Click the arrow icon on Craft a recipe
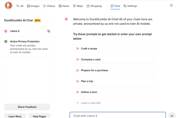The height and width of the screenshot is (118, 178). pos(78,49)
